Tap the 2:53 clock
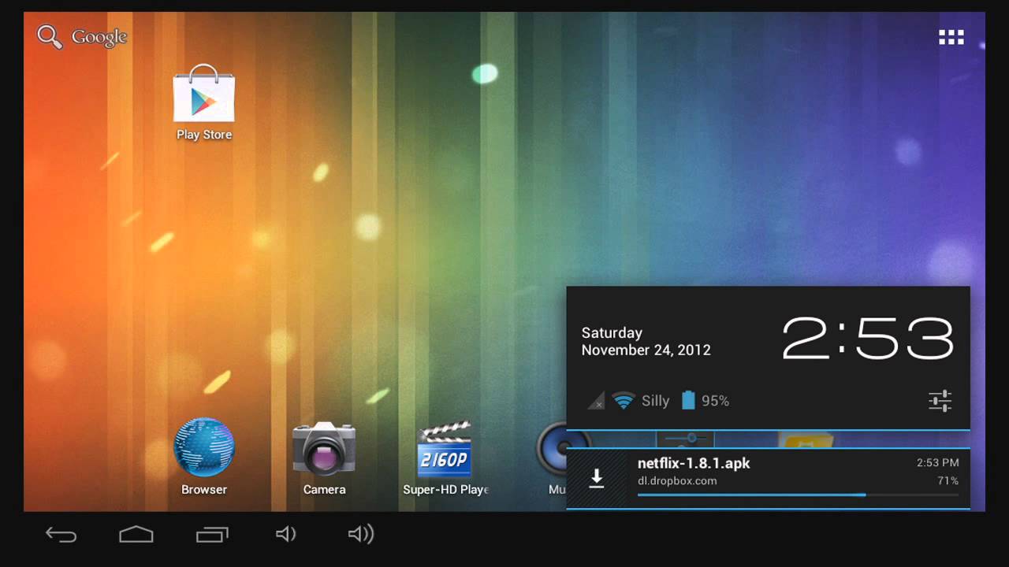1009x567 pixels. (867, 339)
